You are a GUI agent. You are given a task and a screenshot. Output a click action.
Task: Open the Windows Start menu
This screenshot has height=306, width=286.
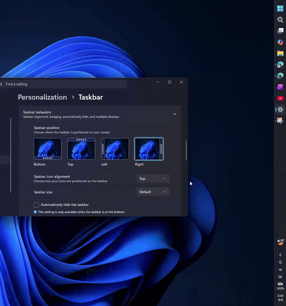(x=280, y=9)
